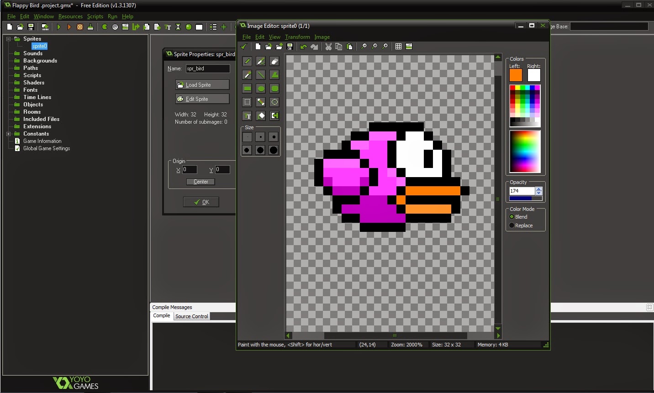Select the Pencil tool in the Image Editor
654x393 pixels.
(x=247, y=61)
